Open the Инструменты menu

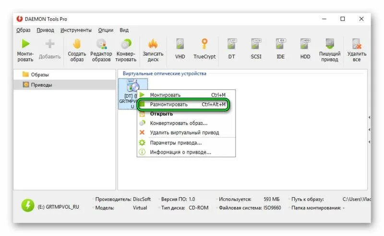(76, 30)
